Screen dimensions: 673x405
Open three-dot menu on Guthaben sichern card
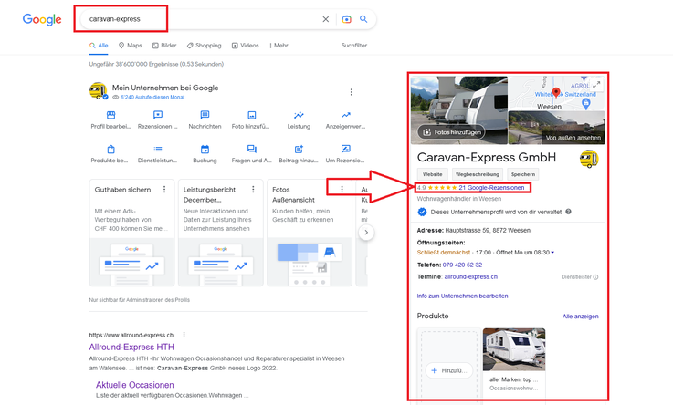(164, 190)
